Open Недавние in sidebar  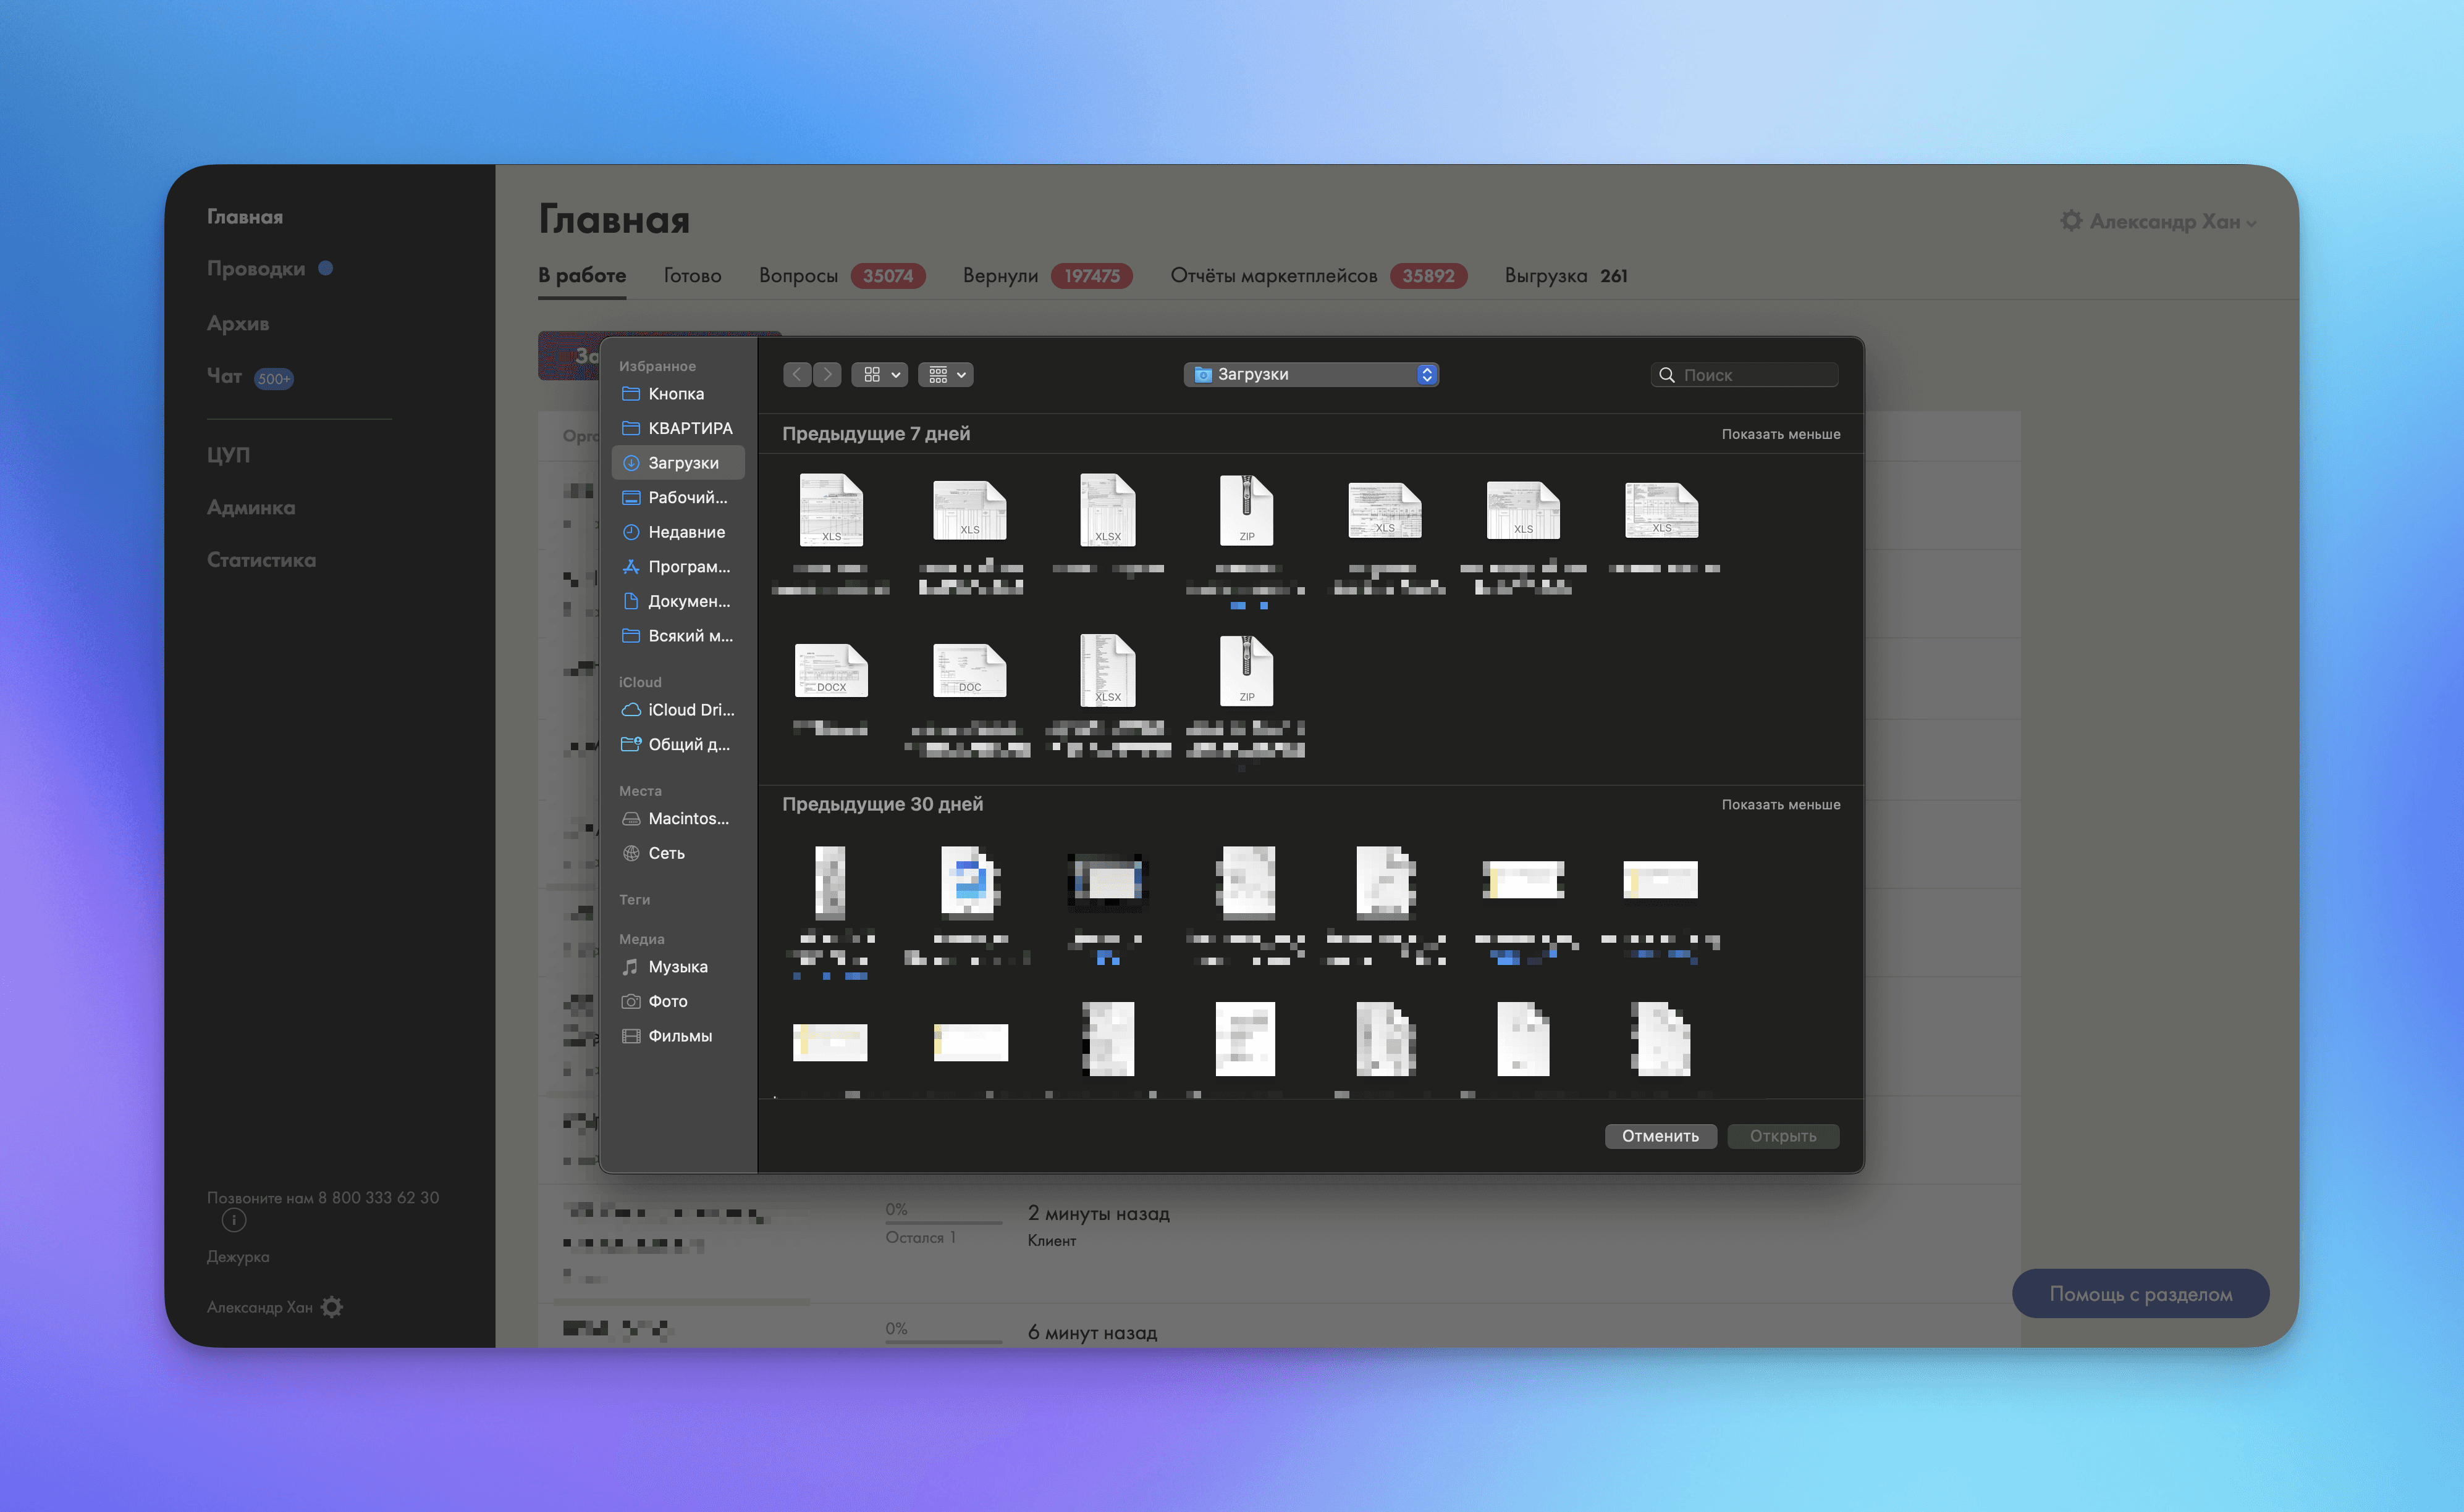(686, 532)
